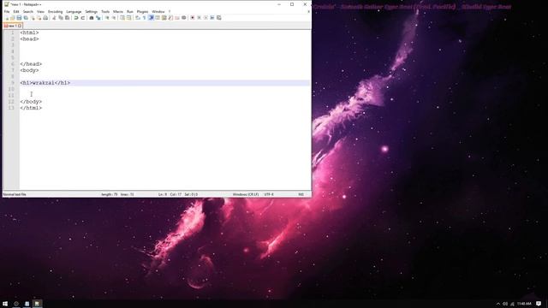Open the Function List toolbar icon

170,18
